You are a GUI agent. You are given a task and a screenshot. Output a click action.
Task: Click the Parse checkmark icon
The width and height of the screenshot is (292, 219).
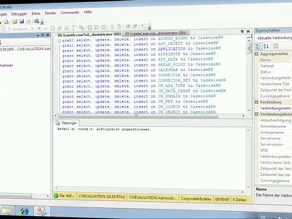pos(46,29)
